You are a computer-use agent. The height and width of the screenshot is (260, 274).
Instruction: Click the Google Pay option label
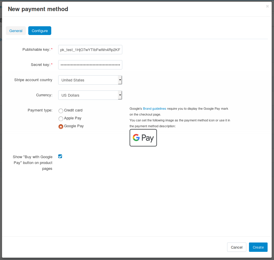point(74,126)
